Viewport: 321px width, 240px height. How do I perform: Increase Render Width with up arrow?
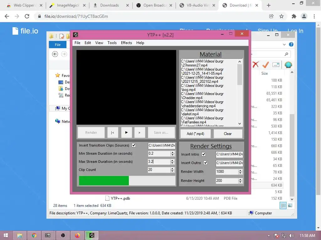tap(240, 170)
